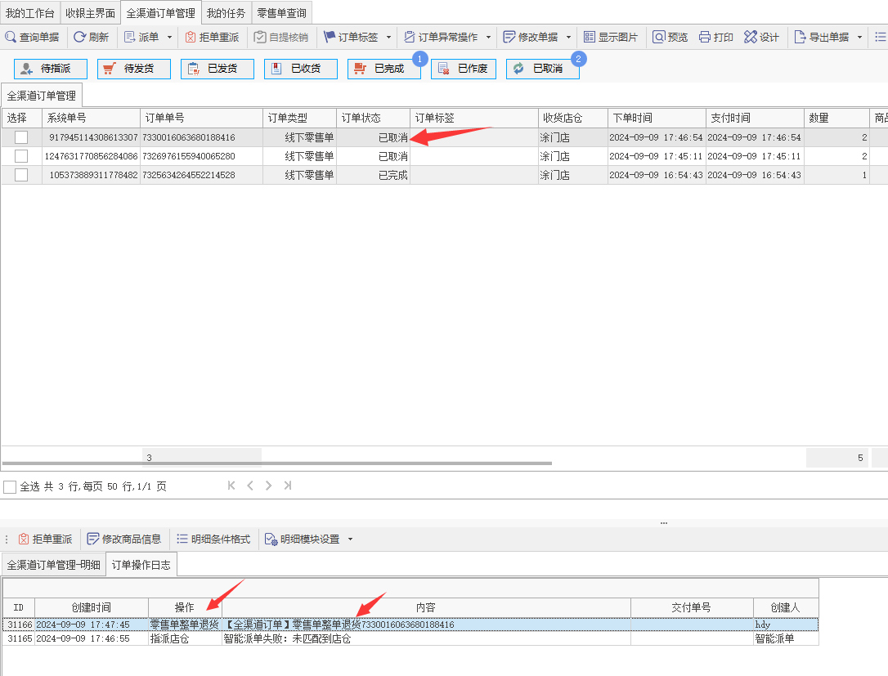The height and width of the screenshot is (676, 888).
Task: Open the 导出单据 dropdown arrow
Action: click(859, 38)
